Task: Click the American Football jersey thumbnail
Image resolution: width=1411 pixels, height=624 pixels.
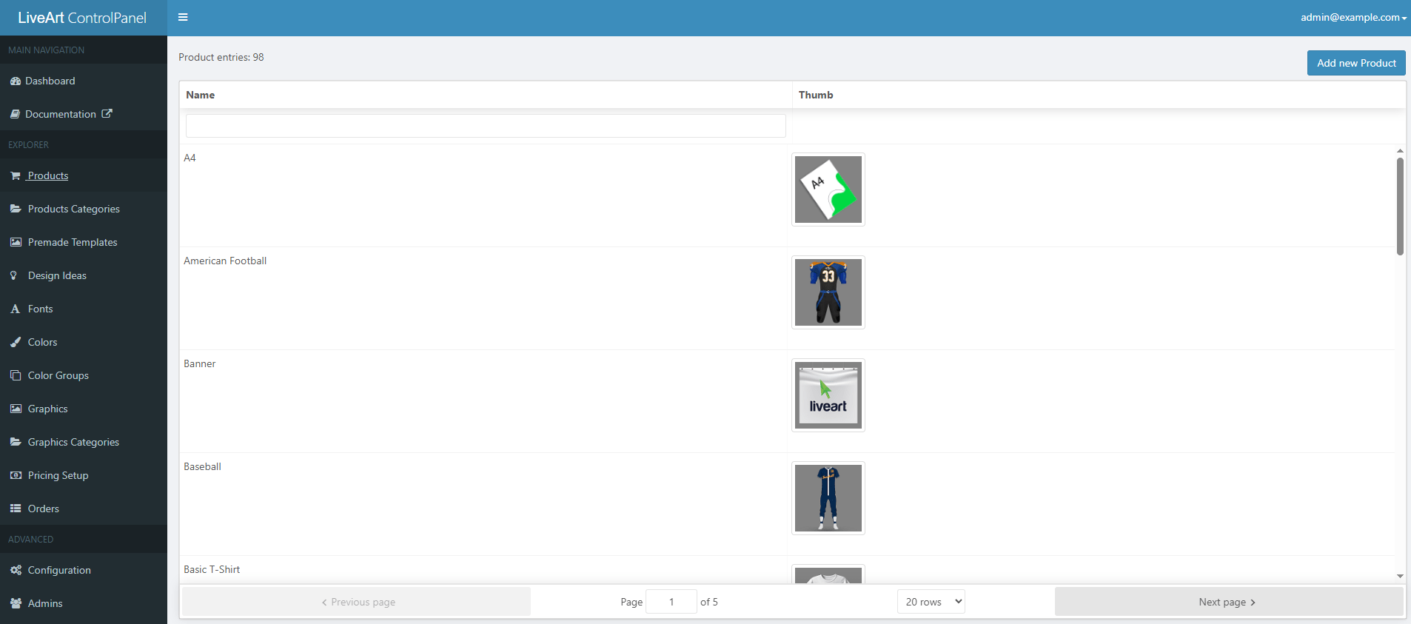Action: 828,292
